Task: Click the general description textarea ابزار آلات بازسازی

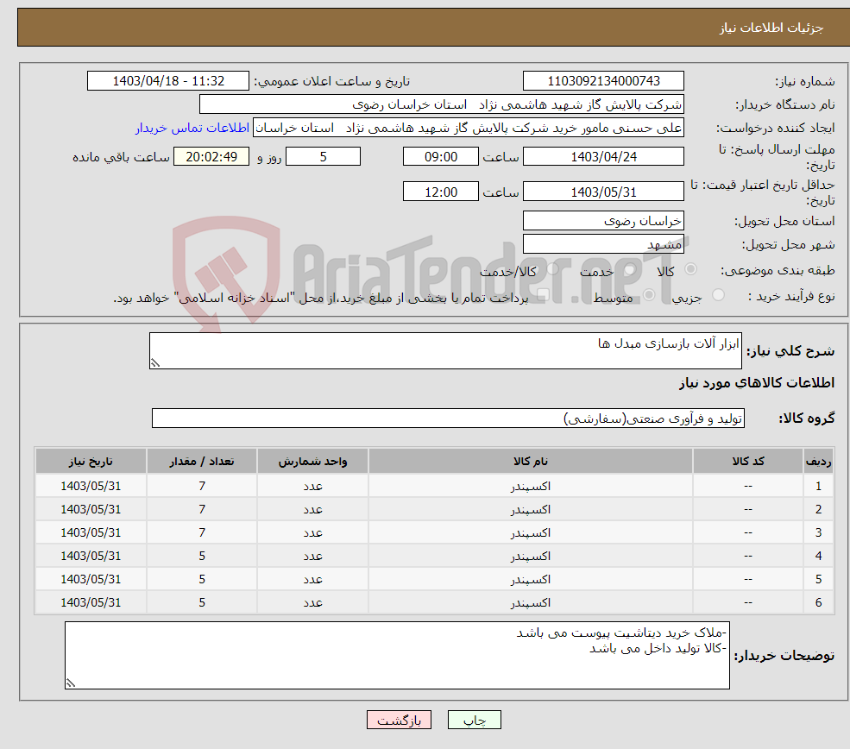Action: click(x=445, y=350)
